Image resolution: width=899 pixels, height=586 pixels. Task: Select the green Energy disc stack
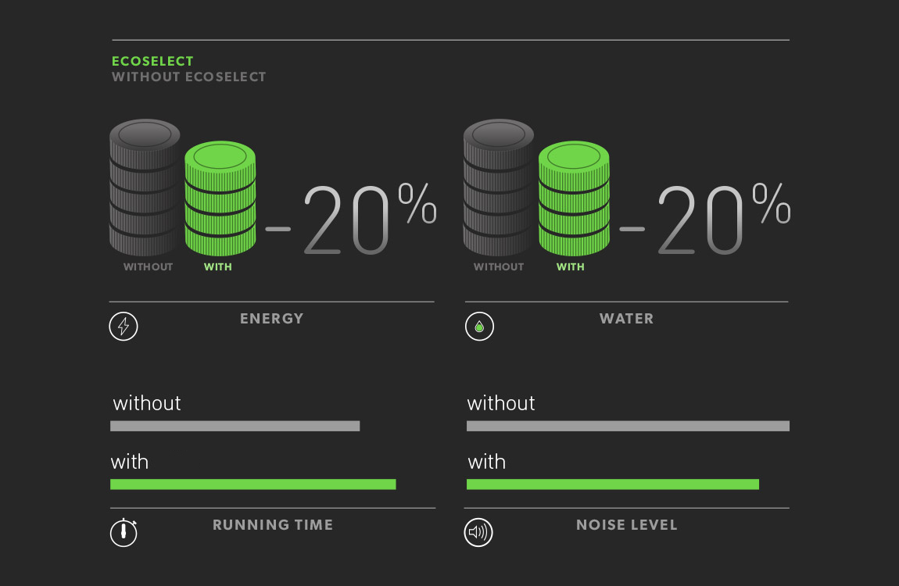(220, 199)
